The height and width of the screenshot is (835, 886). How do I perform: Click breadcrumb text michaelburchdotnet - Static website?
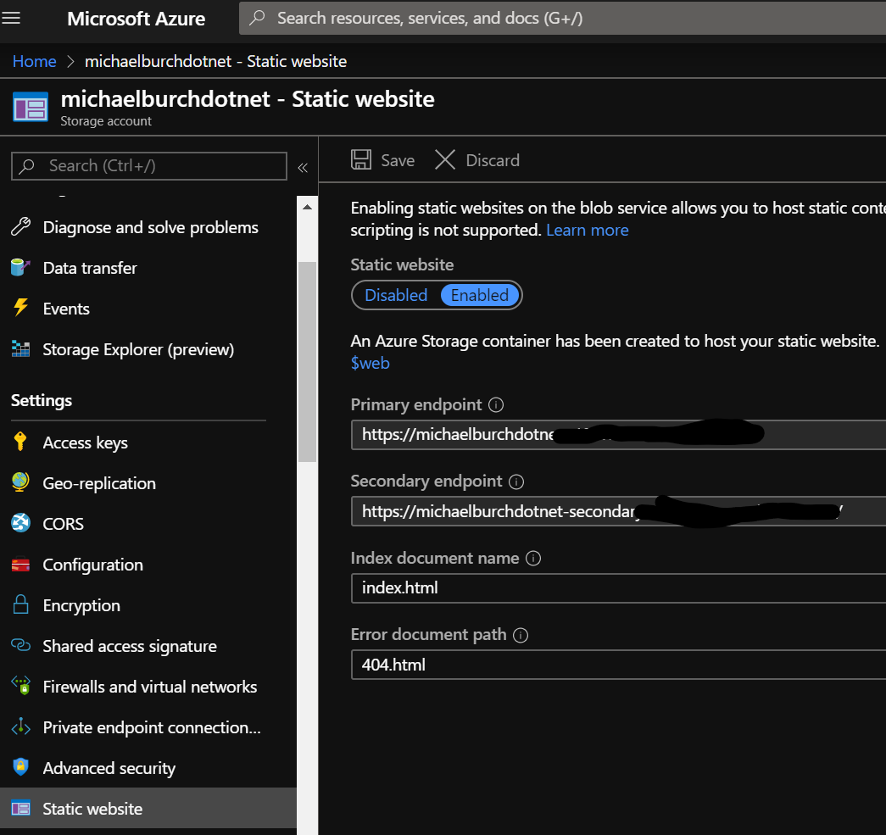216,61
